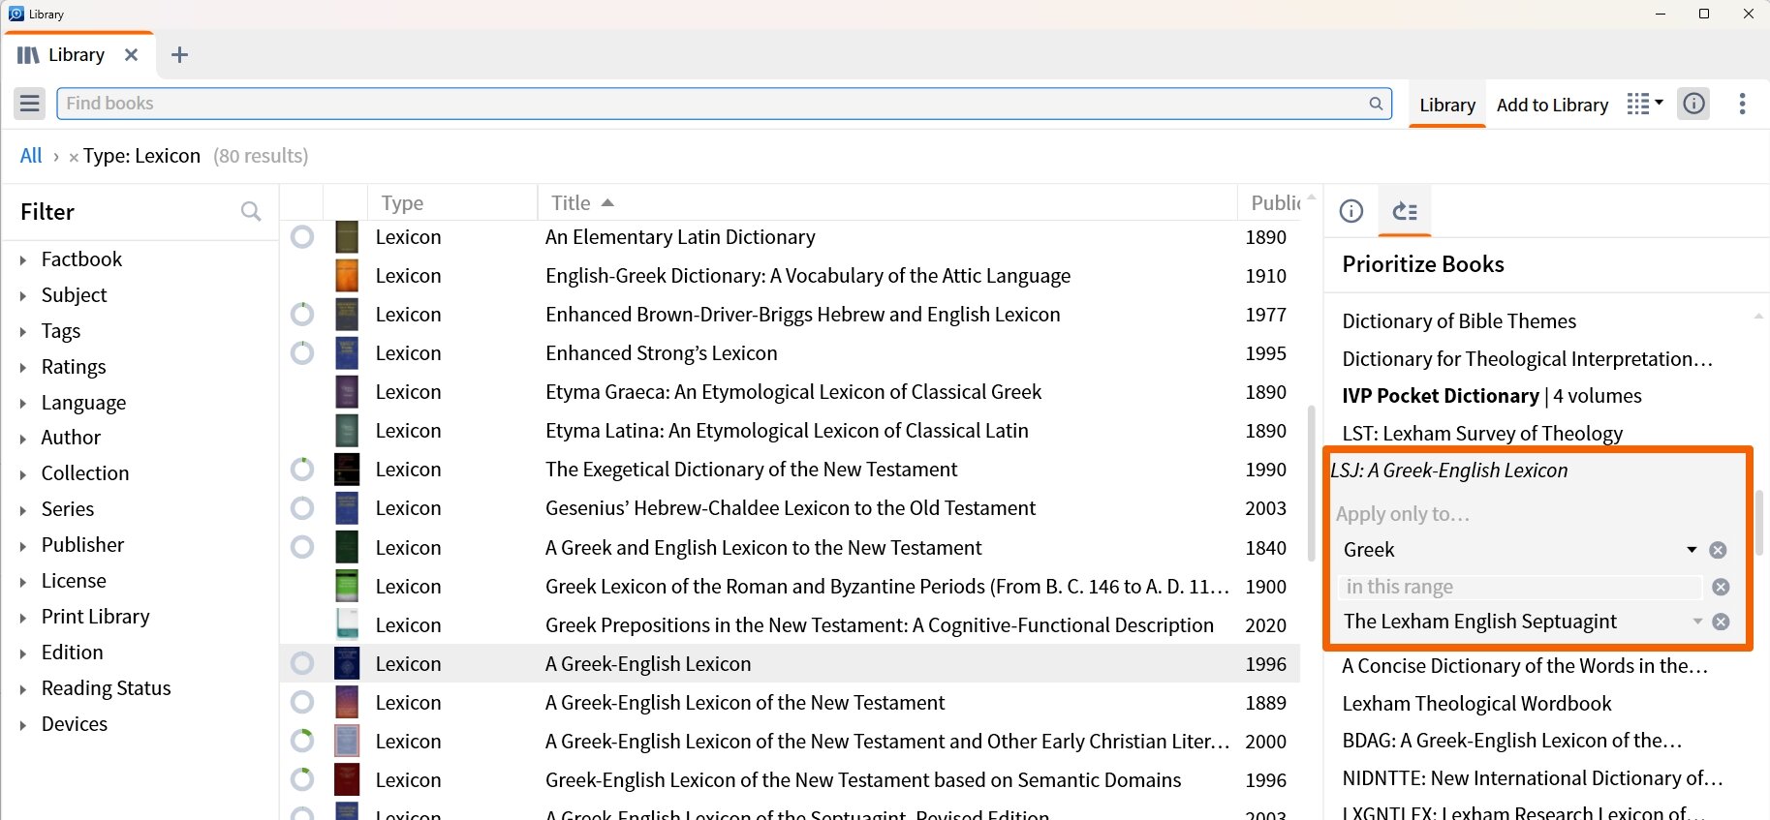Viewport: 1770px width, 820px height.
Task: Open the view layout grid dropdown
Action: tap(1644, 104)
